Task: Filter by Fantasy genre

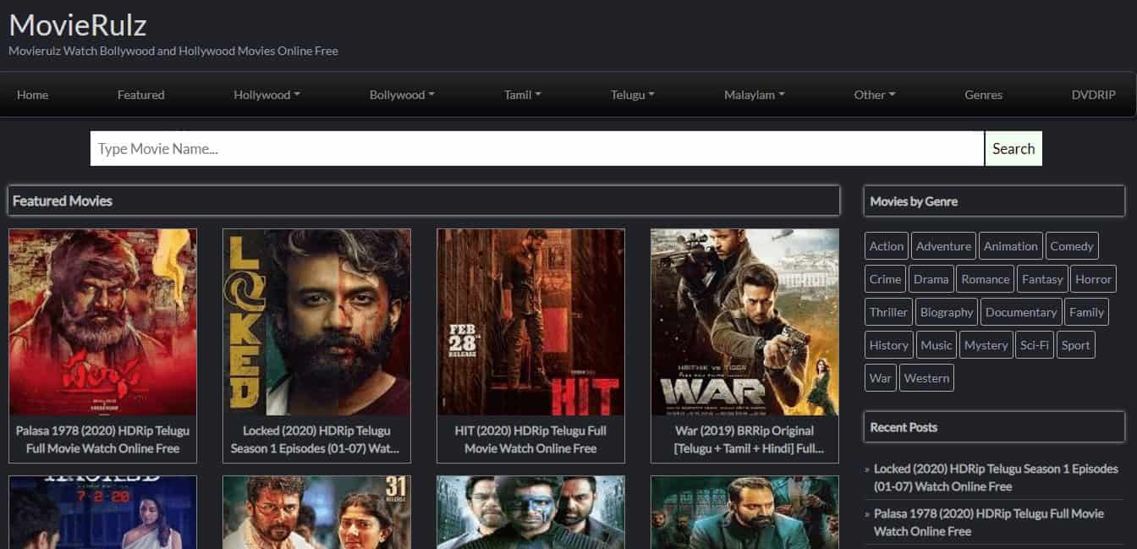Action: (1042, 279)
